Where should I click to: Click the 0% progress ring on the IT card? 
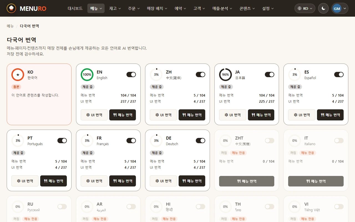click(295, 141)
